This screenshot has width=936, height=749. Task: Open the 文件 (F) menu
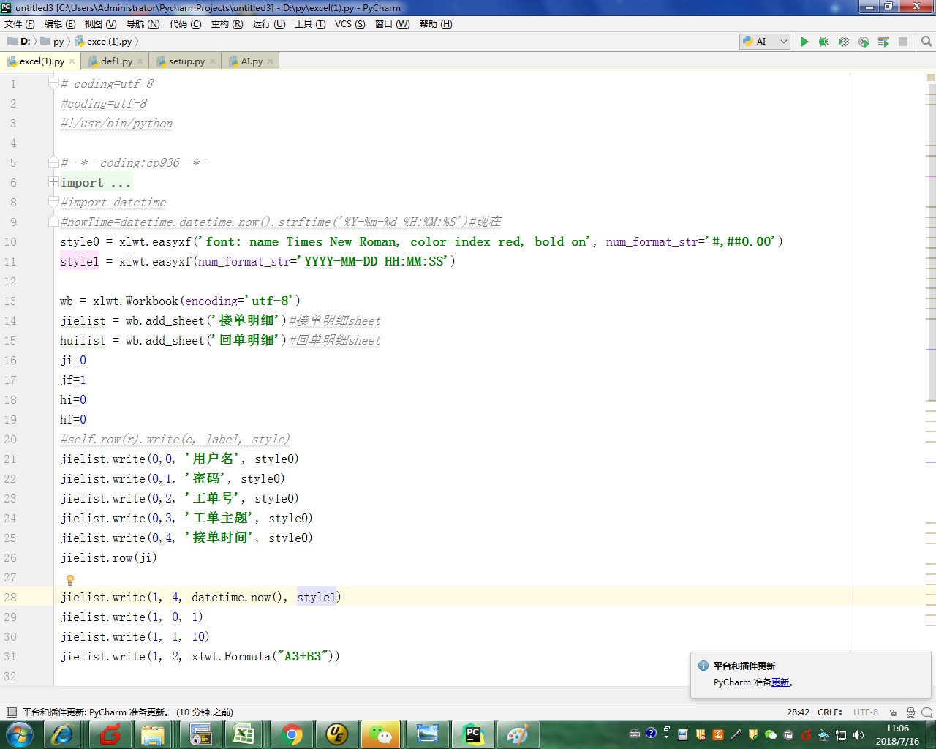tap(20, 24)
